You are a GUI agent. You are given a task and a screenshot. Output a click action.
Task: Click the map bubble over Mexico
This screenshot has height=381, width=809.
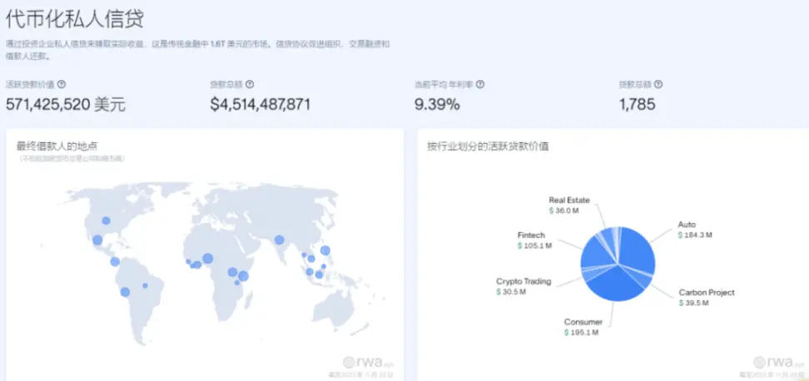tap(97, 240)
